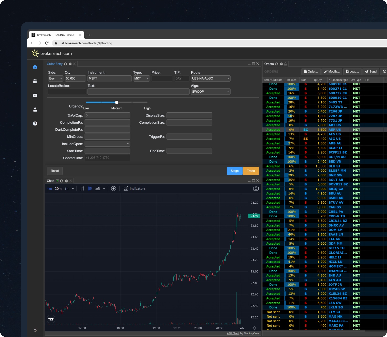Select the Order Entry panel tab
Image resolution: width=387 pixels, height=337 pixels.
[x=55, y=64]
